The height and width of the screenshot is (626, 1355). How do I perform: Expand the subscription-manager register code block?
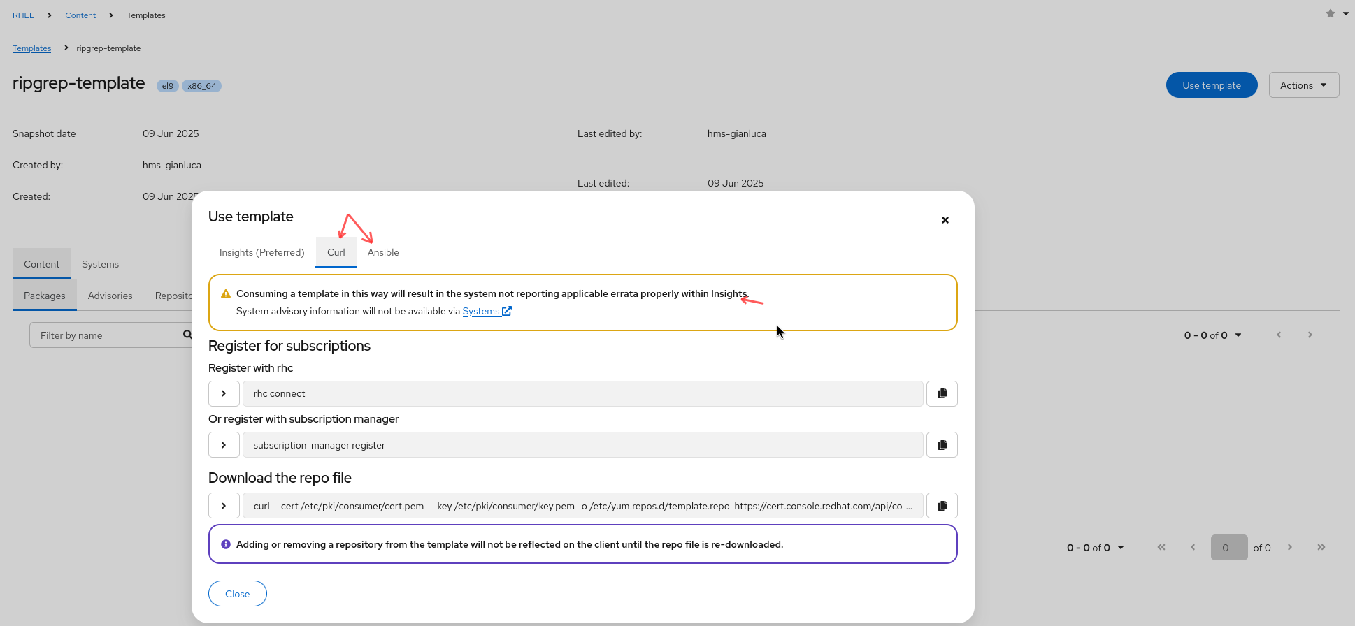tap(224, 445)
